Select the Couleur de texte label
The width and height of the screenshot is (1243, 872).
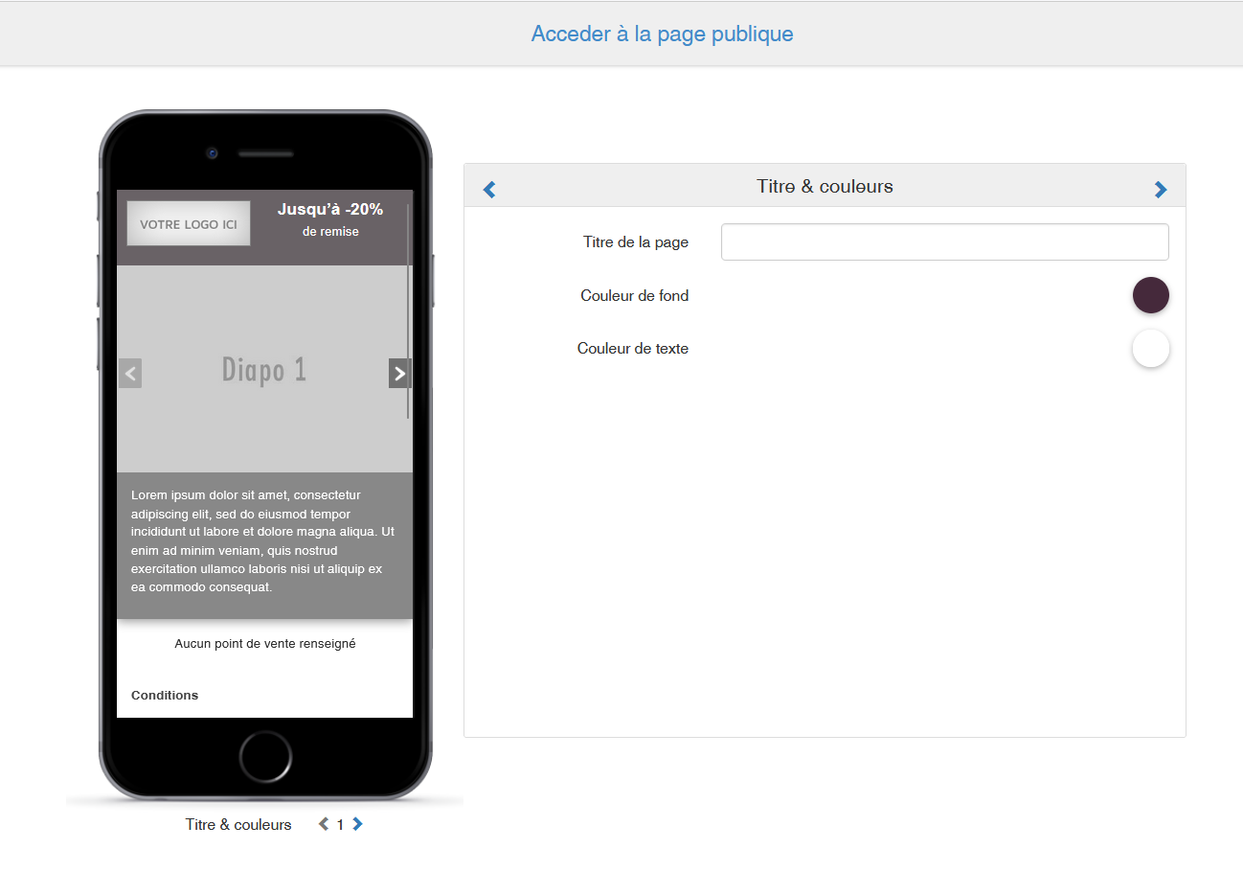[x=632, y=348]
